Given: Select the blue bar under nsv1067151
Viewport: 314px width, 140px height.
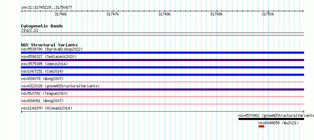Looking at the screenshot, I should [162, 75].
